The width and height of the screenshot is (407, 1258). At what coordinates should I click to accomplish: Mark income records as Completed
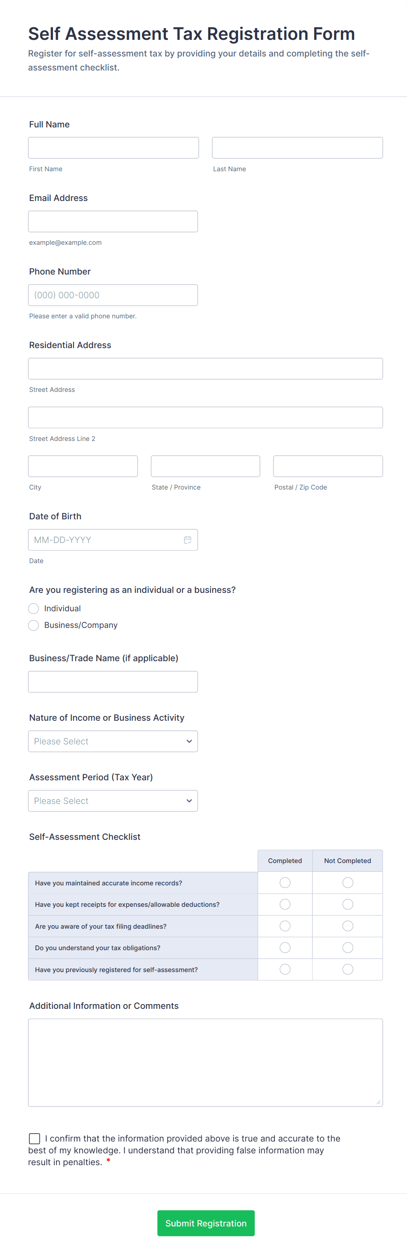[x=285, y=882]
